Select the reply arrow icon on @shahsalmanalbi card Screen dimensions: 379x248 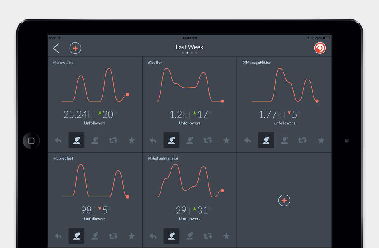click(x=153, y=236)
